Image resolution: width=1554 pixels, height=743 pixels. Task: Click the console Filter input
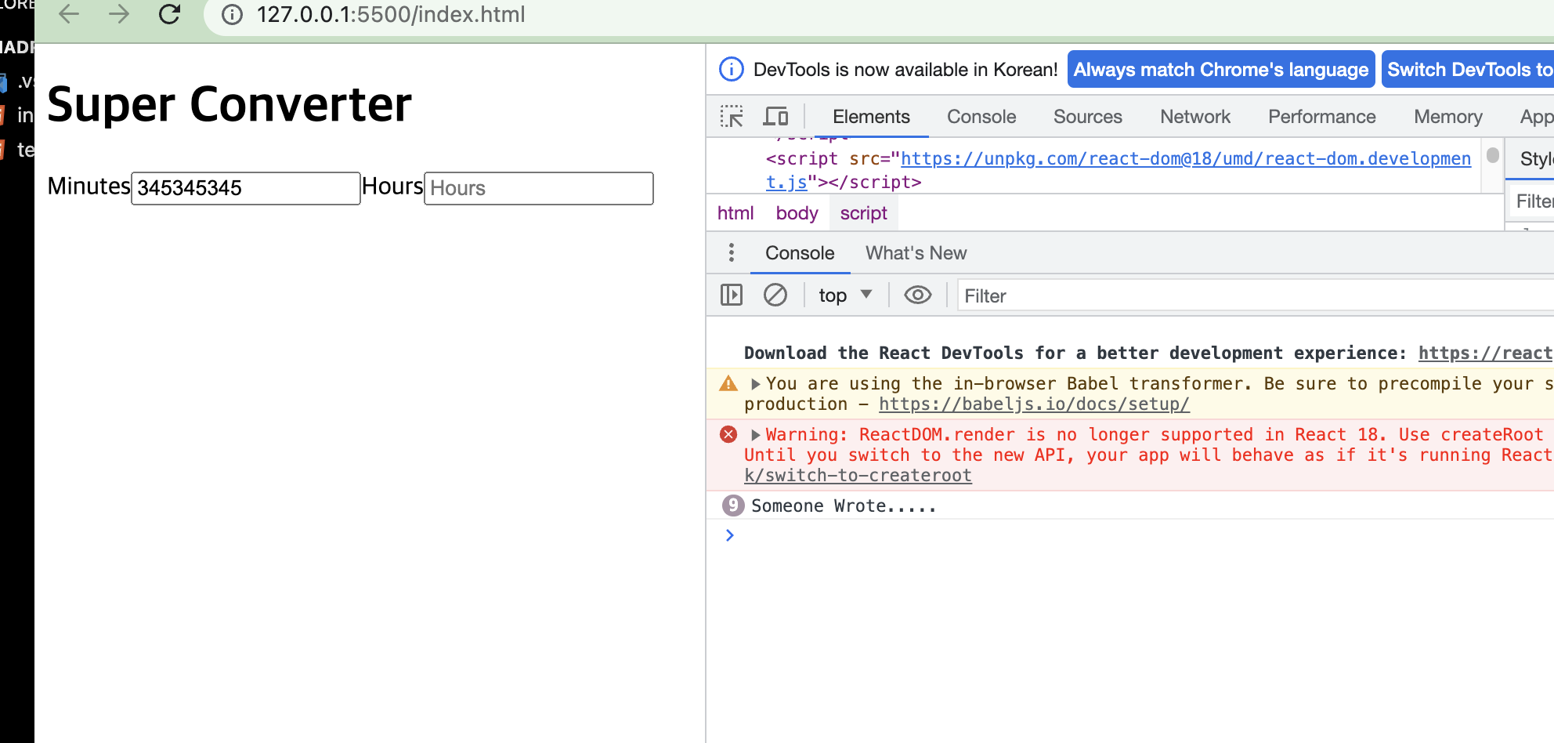point(1256,295)
